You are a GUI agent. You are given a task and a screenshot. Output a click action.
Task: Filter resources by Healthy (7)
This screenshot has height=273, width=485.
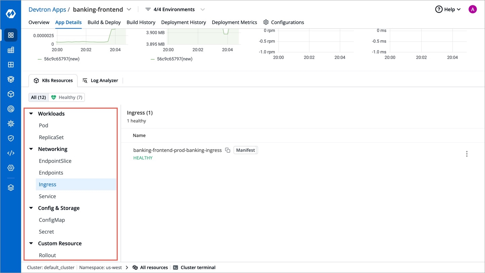67,97
